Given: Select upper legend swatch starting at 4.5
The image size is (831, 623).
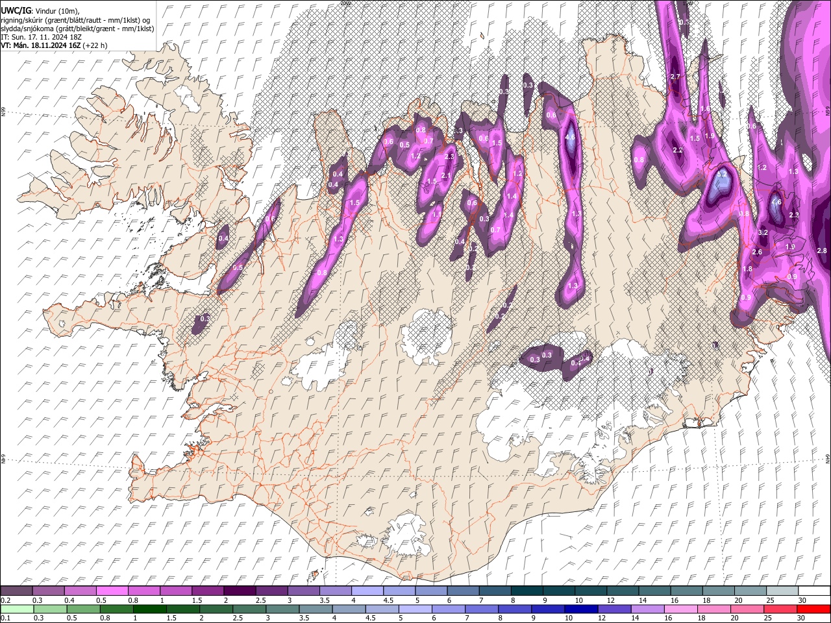Looking at the screenshot, I should coord(399,591).
